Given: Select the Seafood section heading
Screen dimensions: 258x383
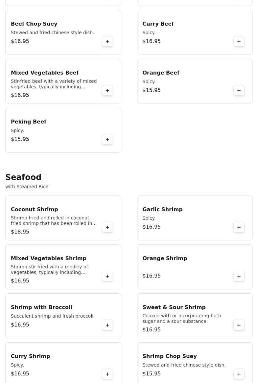Looking at the screenshot, I should click(x=23, y=177).
